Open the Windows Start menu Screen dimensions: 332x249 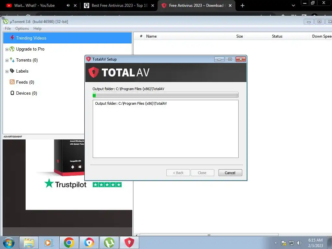(9, 243)
